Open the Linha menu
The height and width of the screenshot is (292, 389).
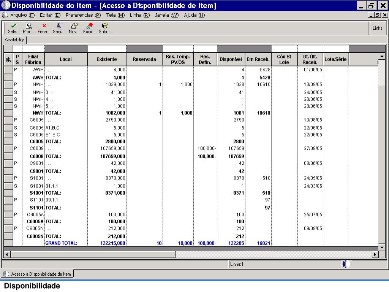pos(140,15)
